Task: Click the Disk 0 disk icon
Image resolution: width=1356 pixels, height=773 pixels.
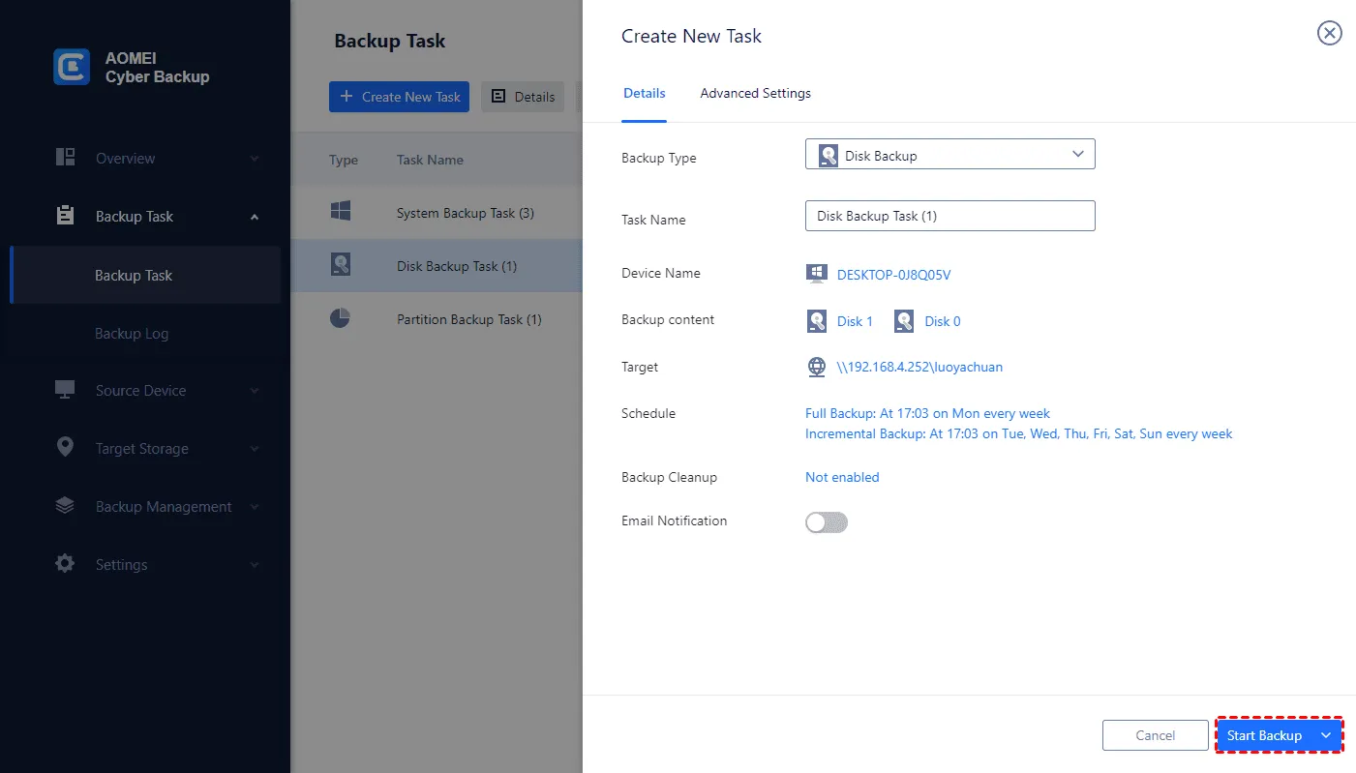Action: [904, 321]
